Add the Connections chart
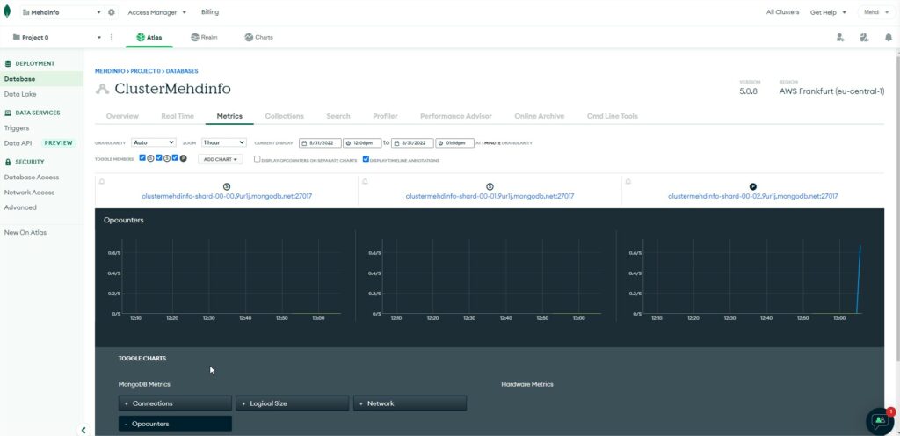The image size is (900, 436). tap(175, 403)
